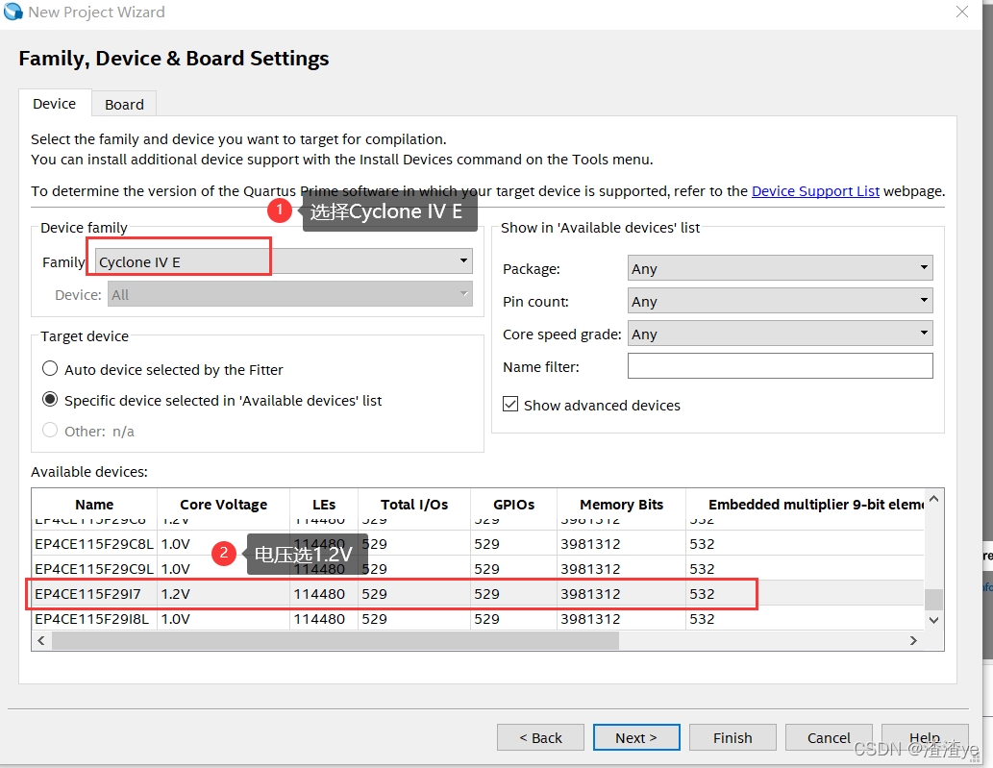Expand the Package dropdown
The image size is (993, 768).
click(780, 269)
